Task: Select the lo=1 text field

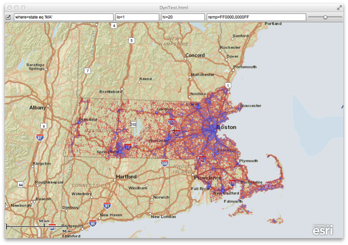Action: (x=136, y=17)
